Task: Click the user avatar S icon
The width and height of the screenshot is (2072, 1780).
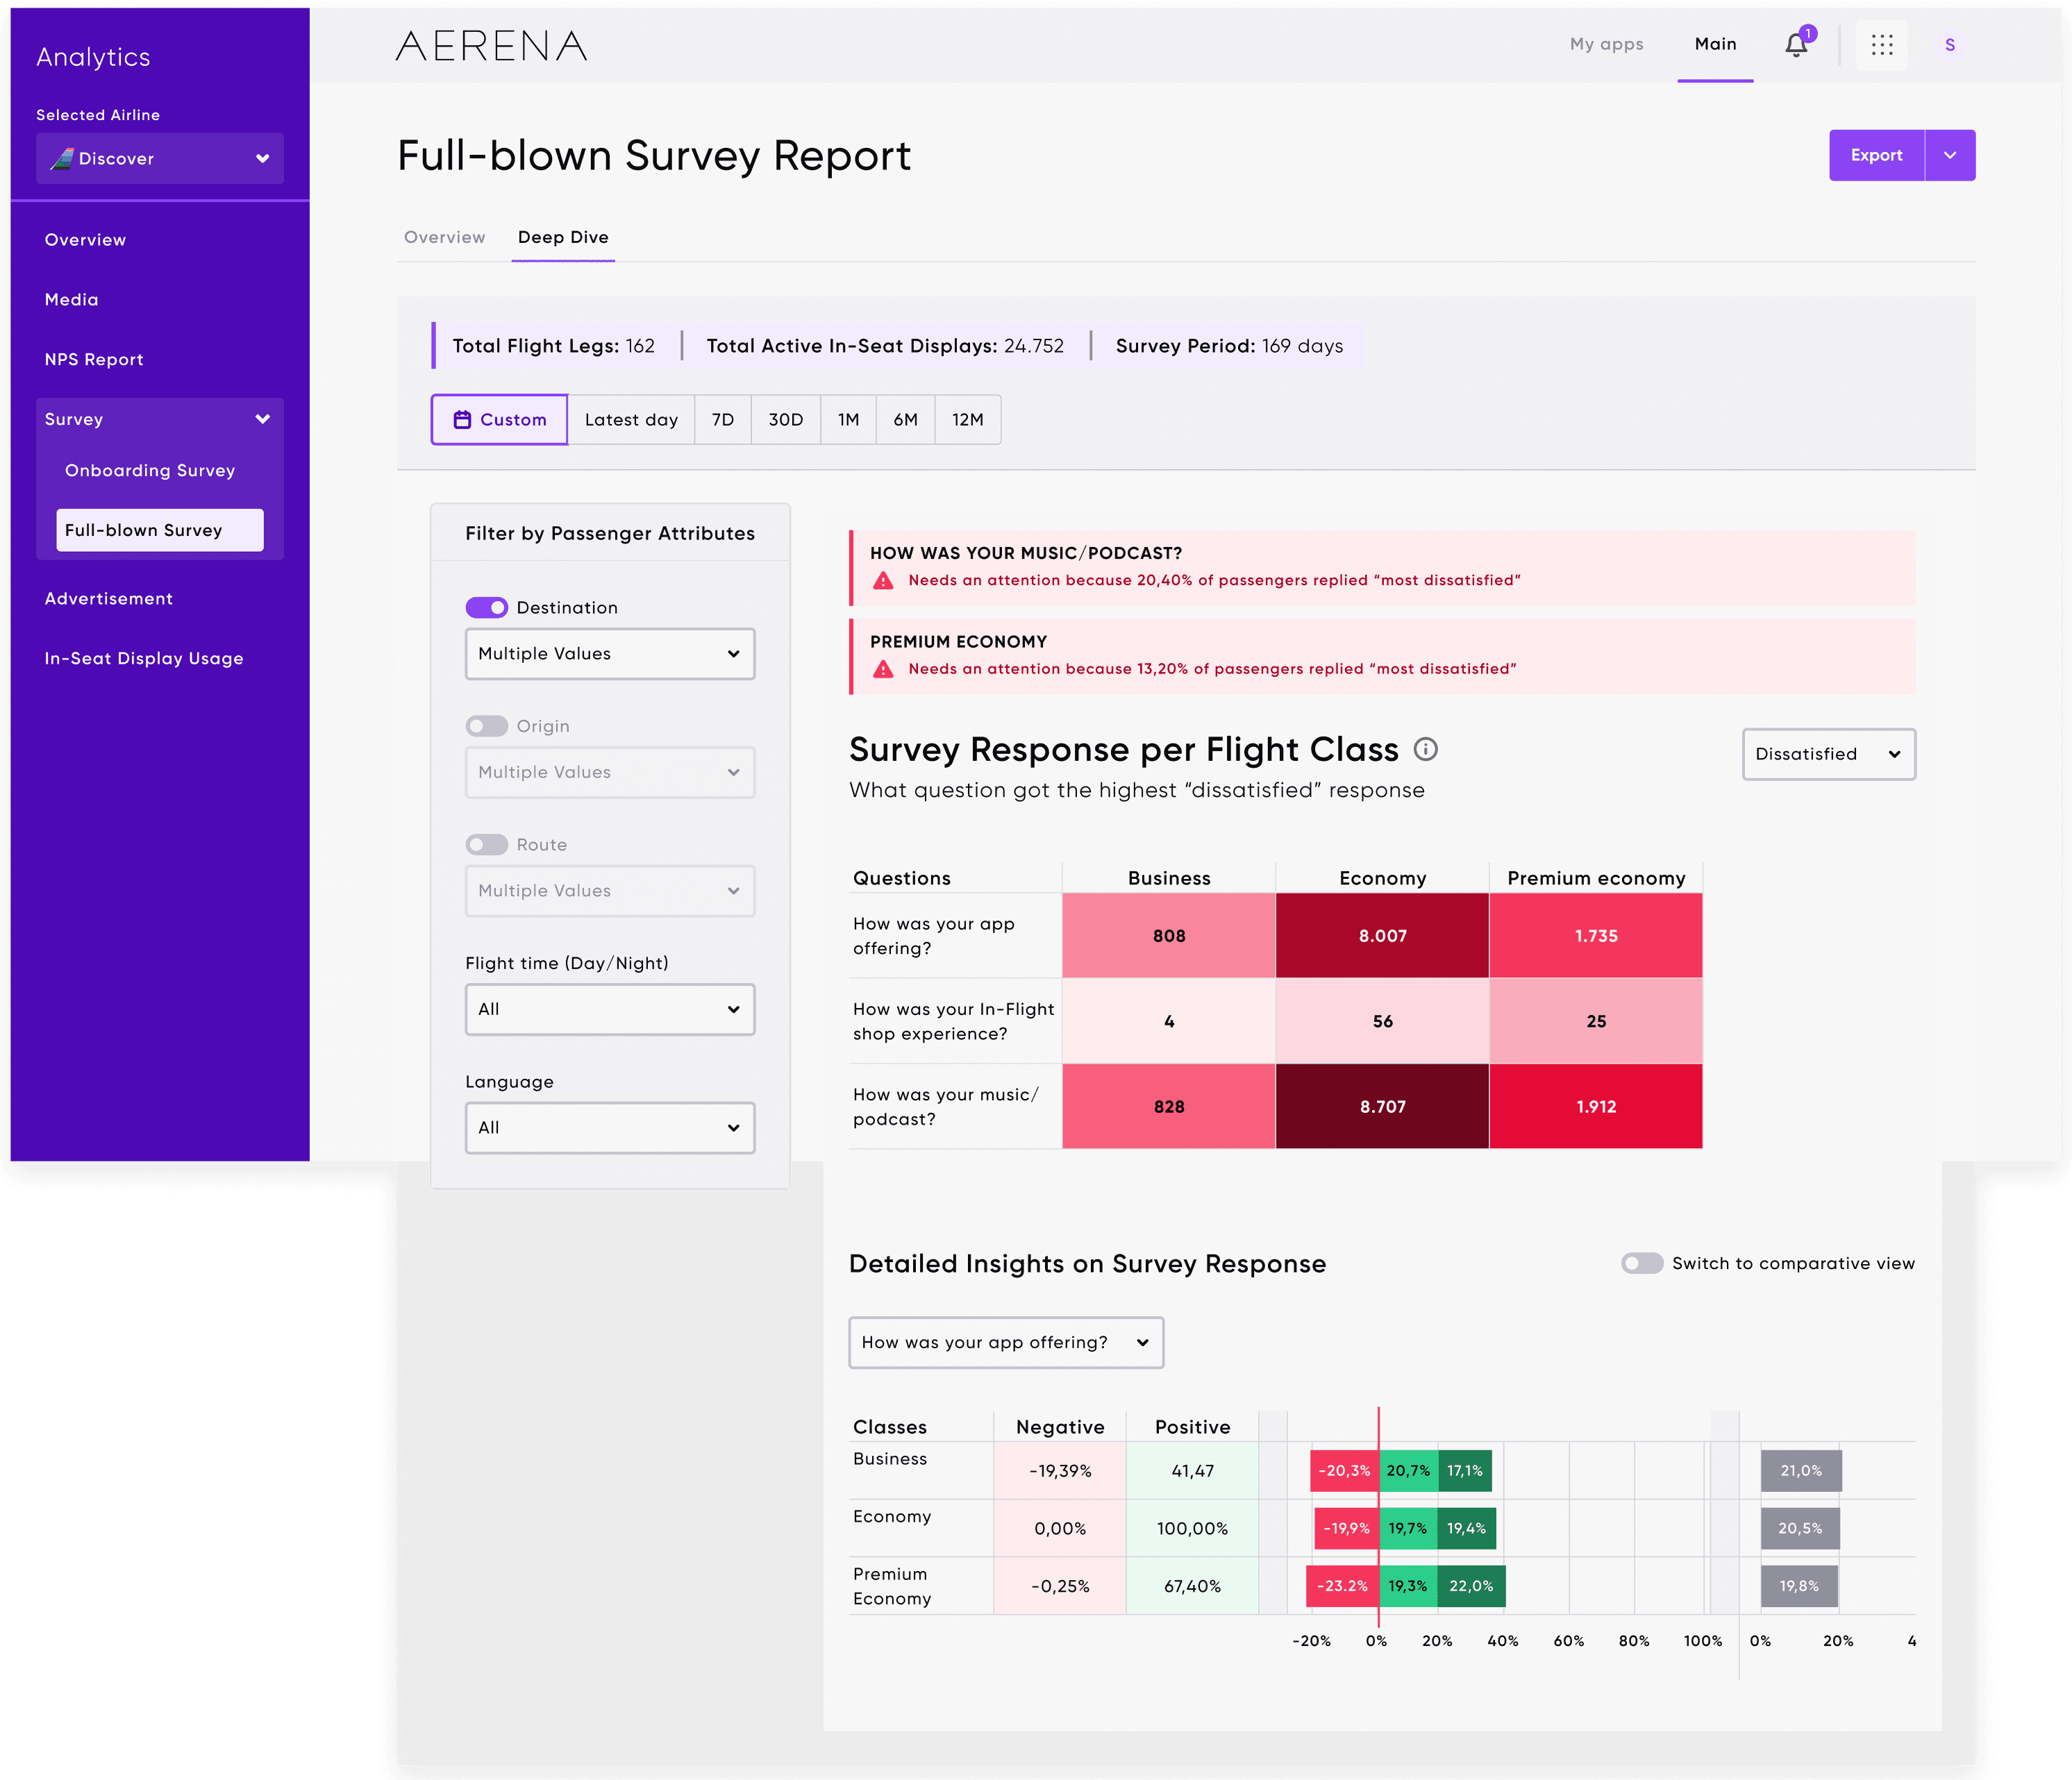Action: click(1949, 45)
